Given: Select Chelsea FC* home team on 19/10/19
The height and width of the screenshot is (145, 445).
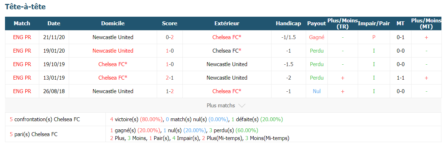Looking at the screenshot, I should point(113,64).
